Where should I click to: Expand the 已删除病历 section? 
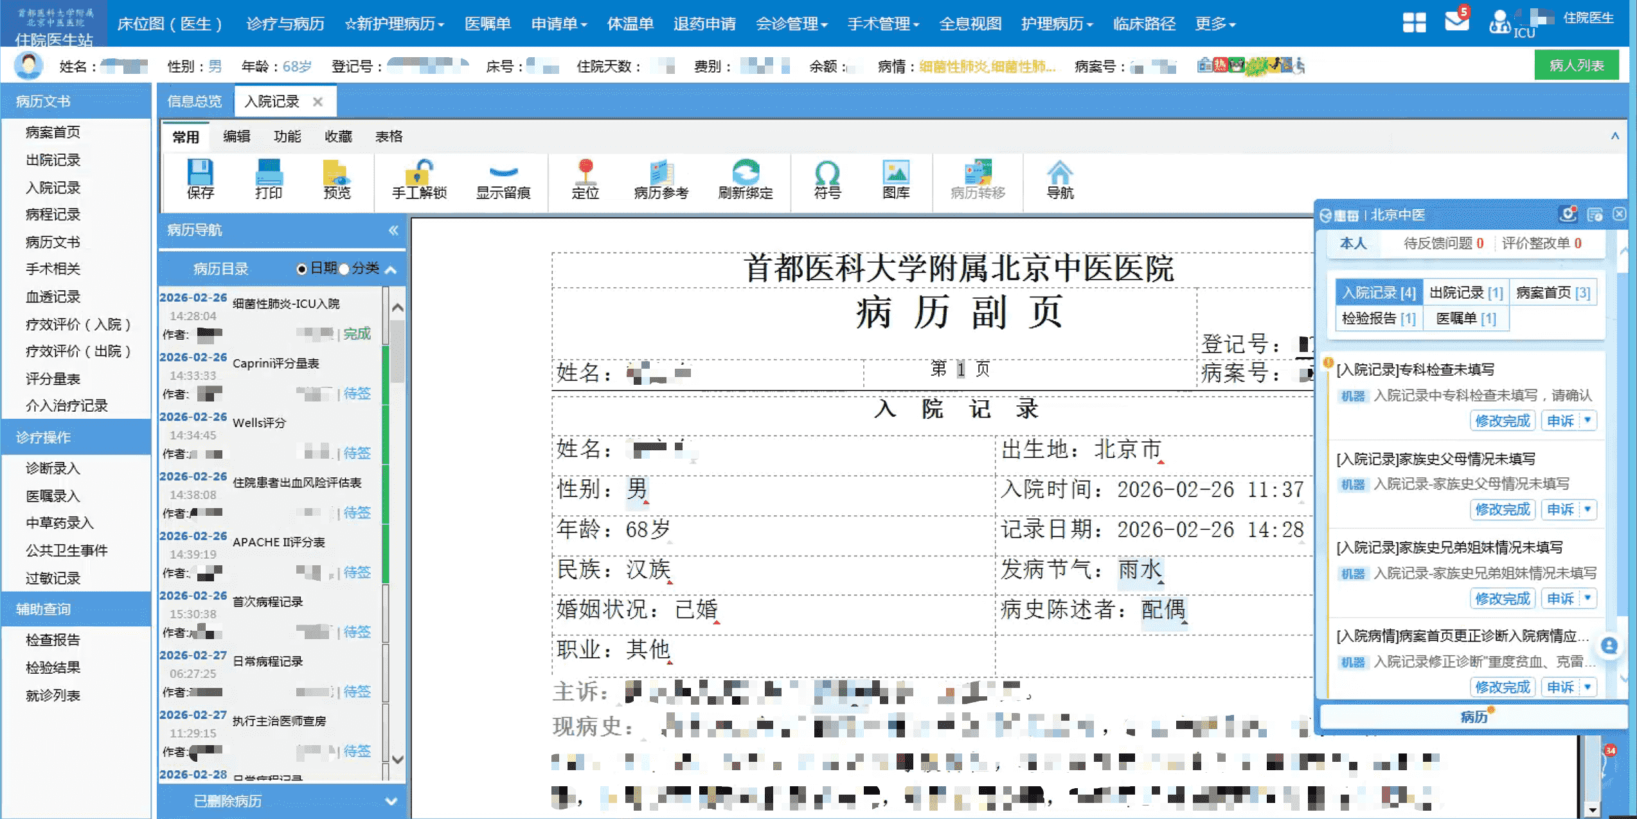pos(392,801)
